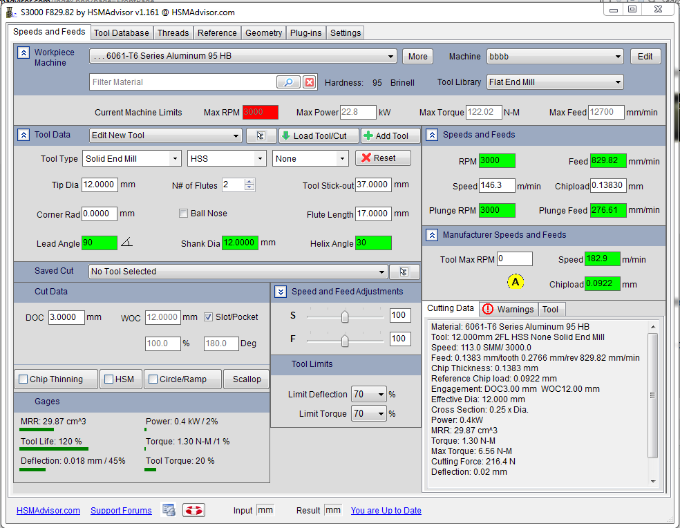Switch to the Tool Database tab
680x528 pixels.
121,32
